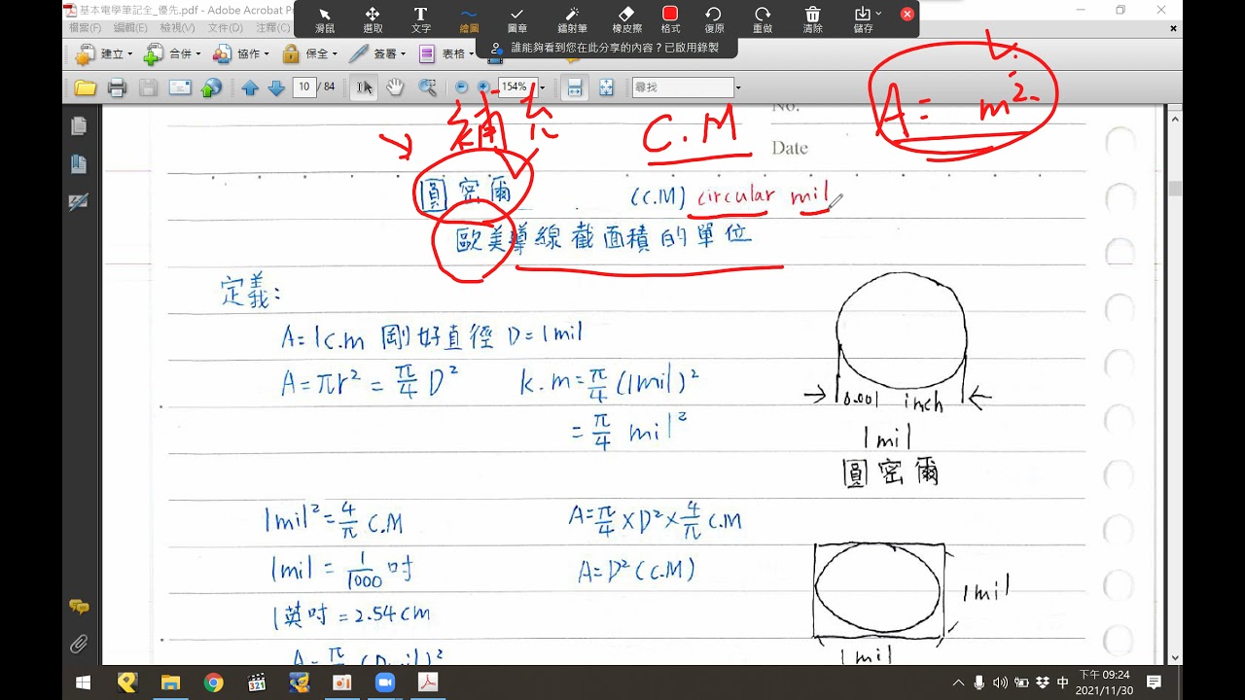The image size is (1245, 700).
Task: Zoom out with the minus button
Action: click(x=462, y=87)
